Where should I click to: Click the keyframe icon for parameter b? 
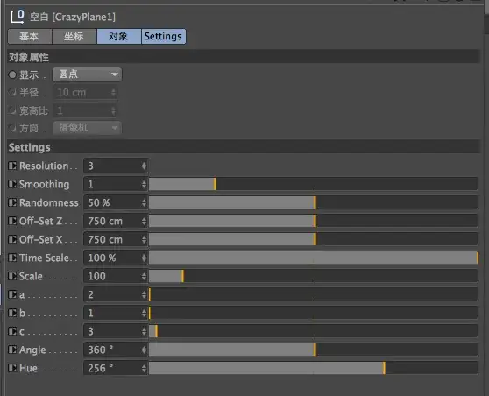pos(12,313)
